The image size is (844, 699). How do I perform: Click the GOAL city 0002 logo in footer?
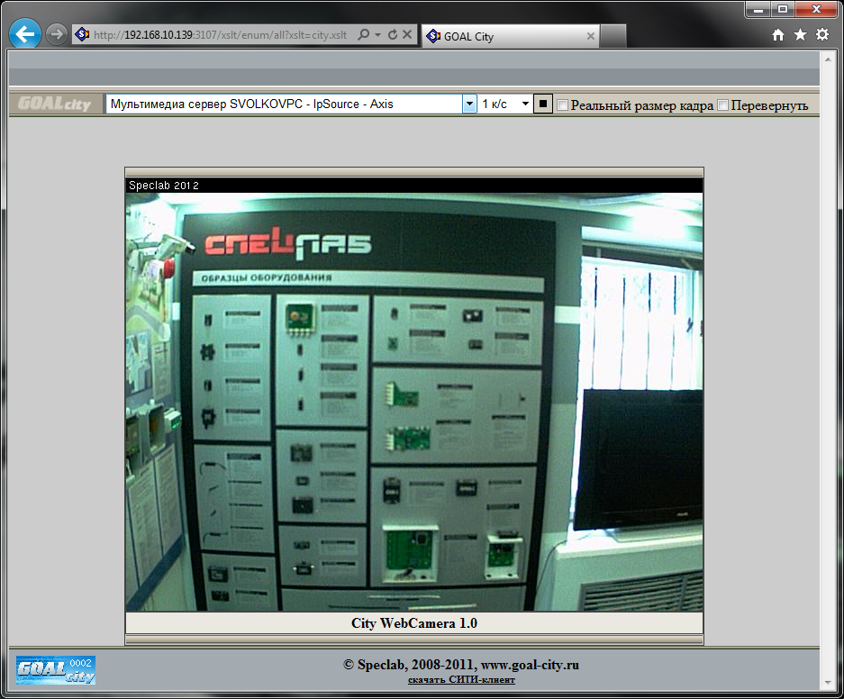click(56, 670)
